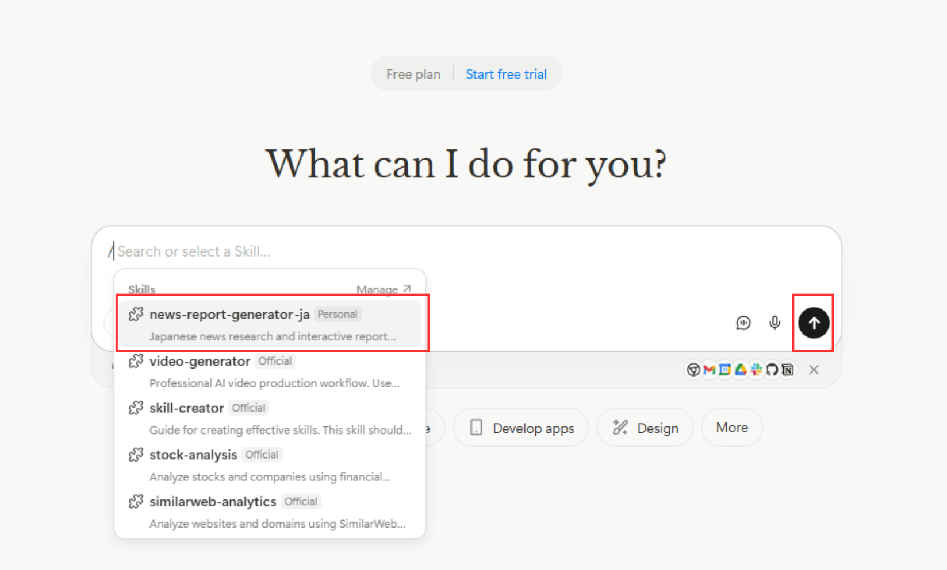Click the microphone dictation icon

775,323
